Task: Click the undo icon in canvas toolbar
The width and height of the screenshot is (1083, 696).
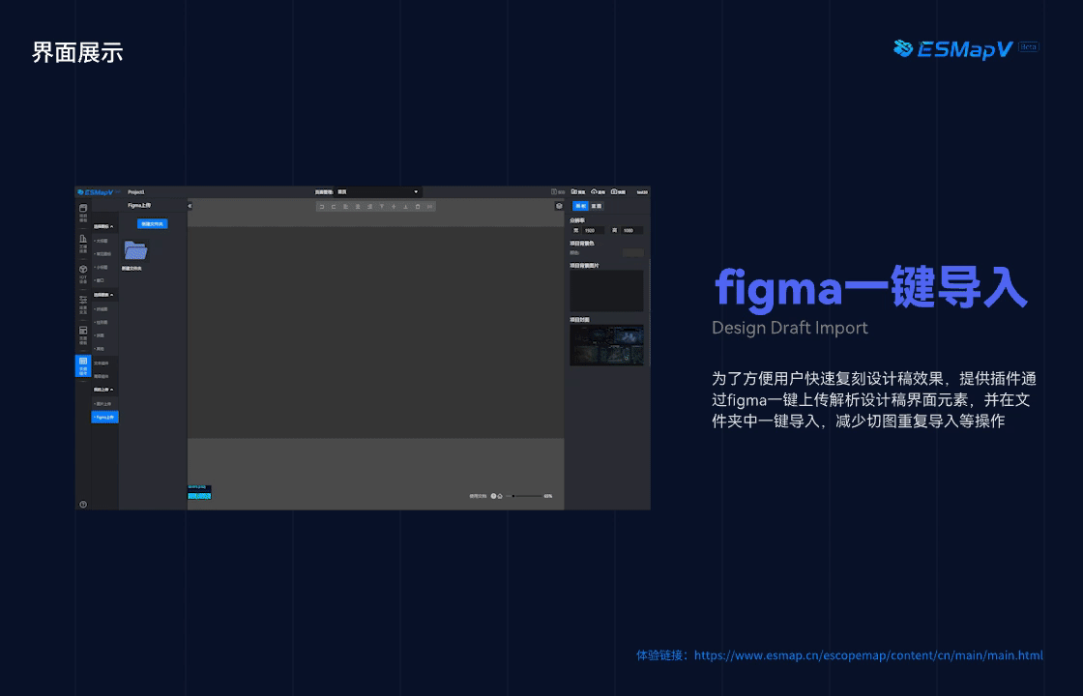Action: tap(322, 207)
